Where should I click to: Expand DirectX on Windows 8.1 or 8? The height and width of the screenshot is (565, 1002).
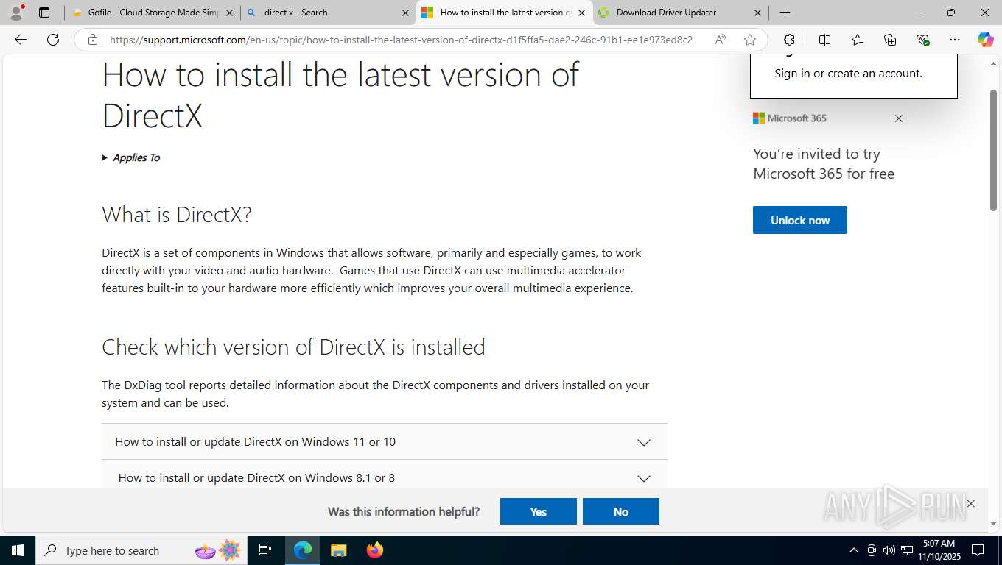(385, 477)
